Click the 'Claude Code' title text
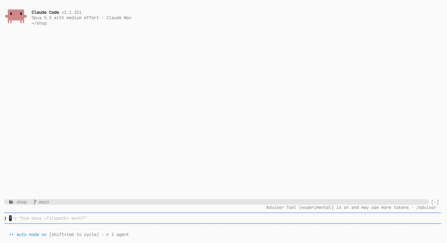447x243 pixels. coord(45,13)
